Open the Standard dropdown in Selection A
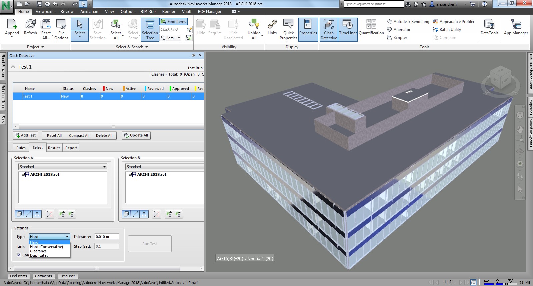The width and height of the screenshot is (533, 286). (63, 167)
